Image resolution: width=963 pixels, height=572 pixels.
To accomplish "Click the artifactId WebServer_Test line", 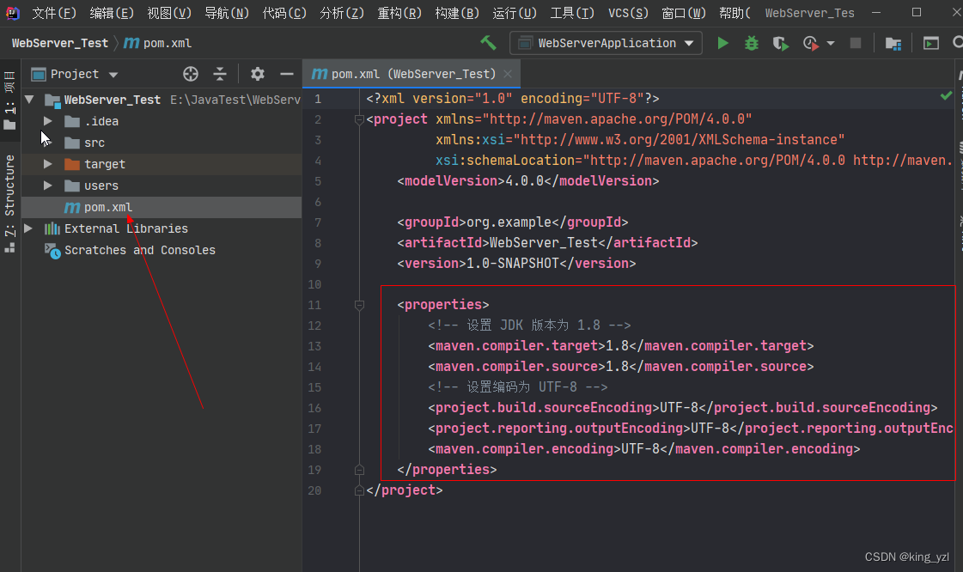I will pyautogui.click(x=547, y=243).
